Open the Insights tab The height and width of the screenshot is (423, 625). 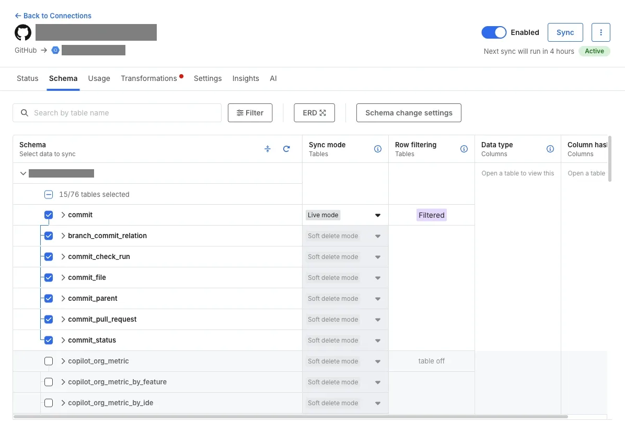(246, 78)
